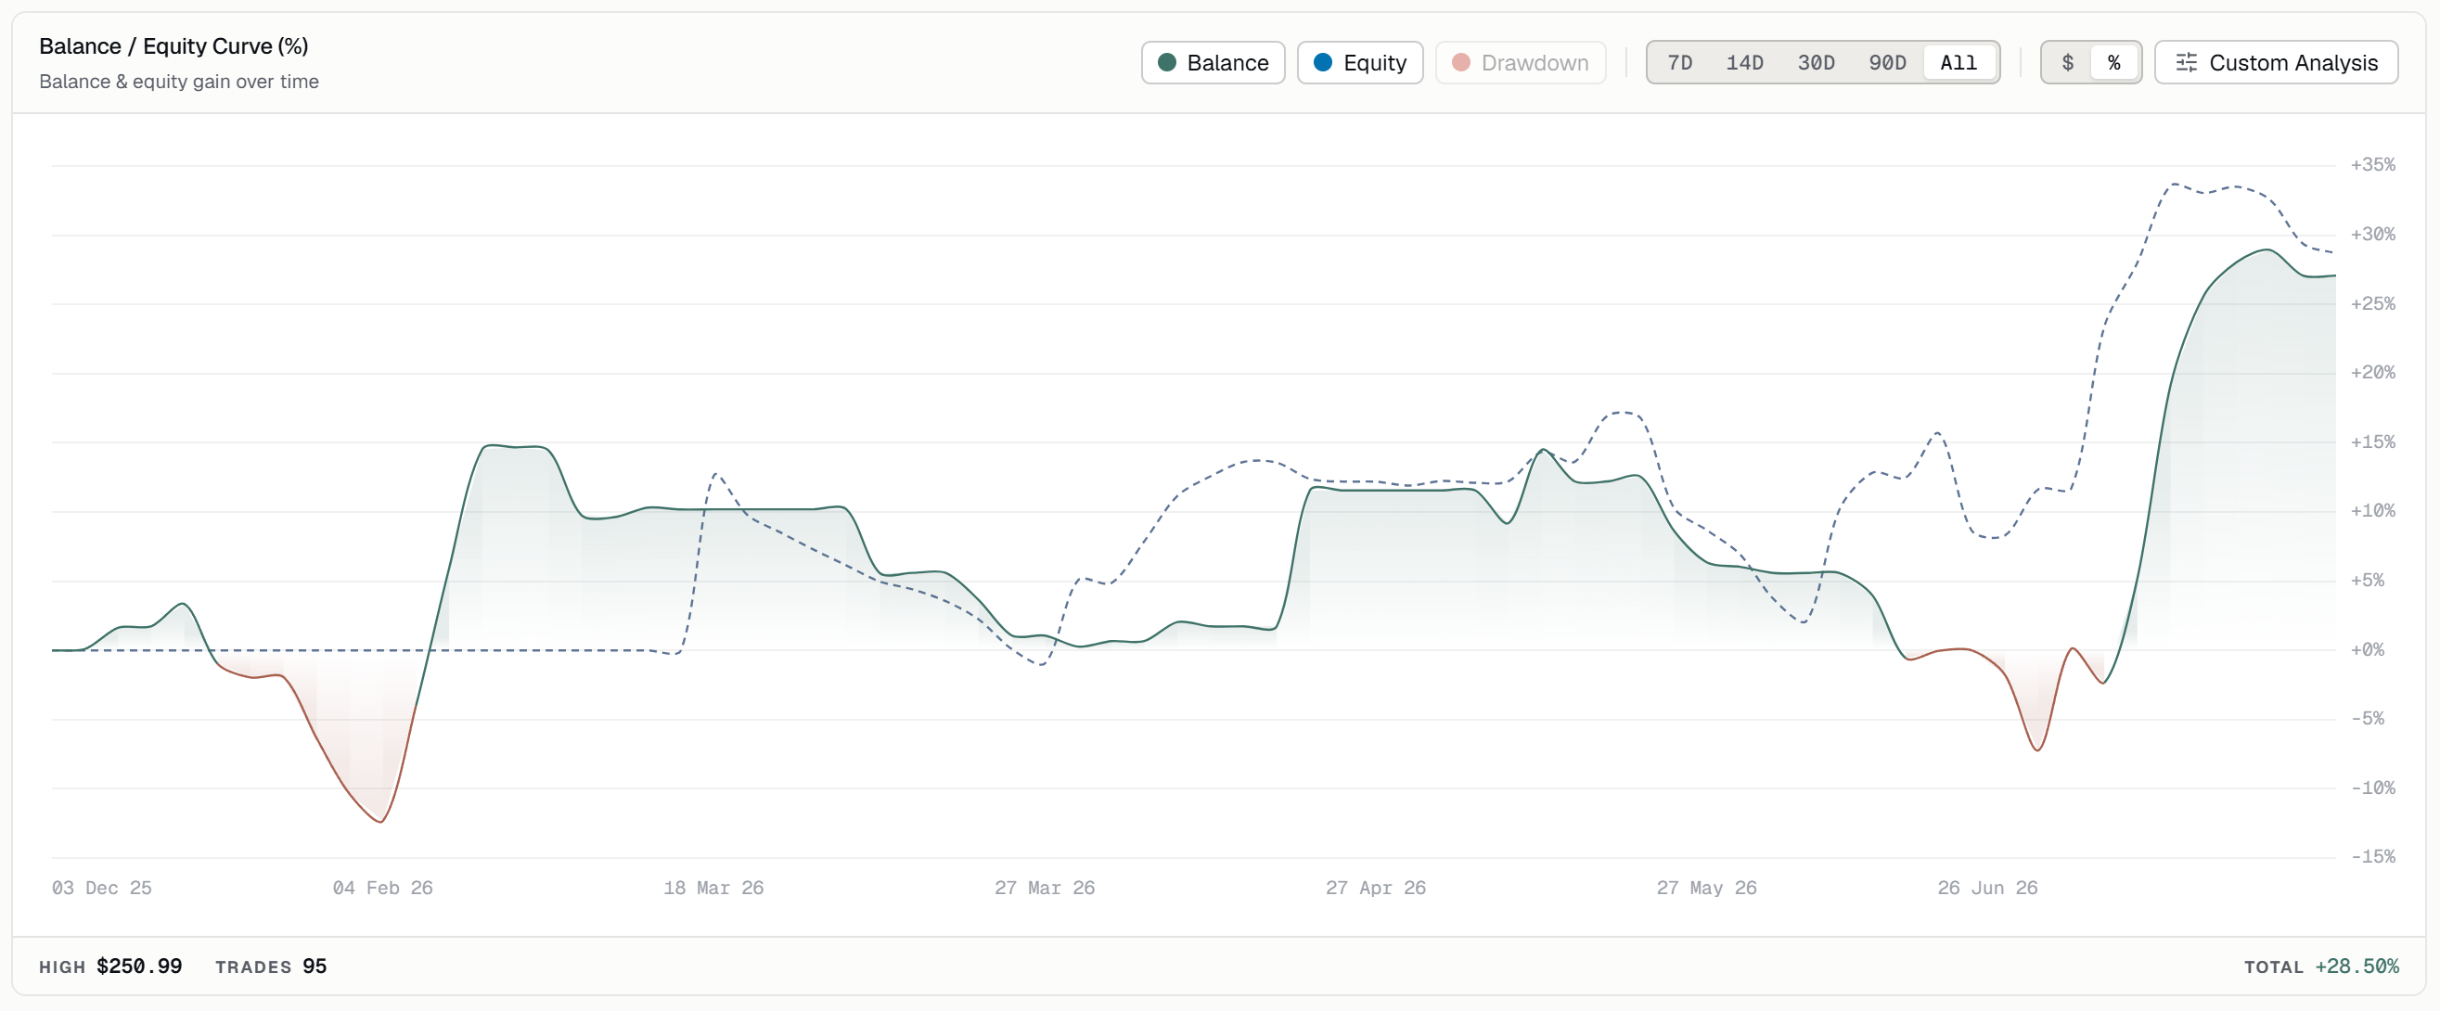Click the +30% y-axis label
2440x1011 pixels.
point(2373,234)
